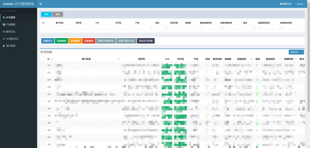The image size is (310, 148).
Task: Click the keyboard icon for 操作日志
Action: 4,31
